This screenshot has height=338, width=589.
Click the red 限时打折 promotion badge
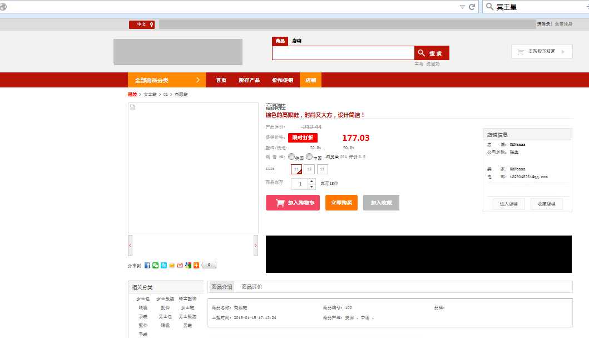303,138
